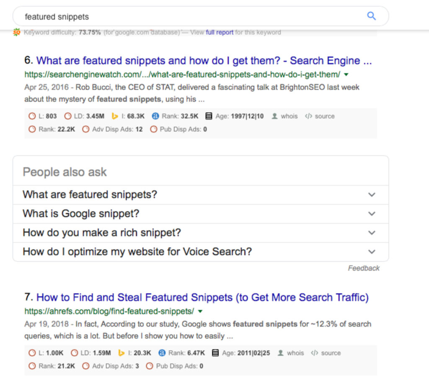Screen dimensions: 429x376
Task: Click the 73.75% keyword difficulty value
Action: tap(90, 32)
